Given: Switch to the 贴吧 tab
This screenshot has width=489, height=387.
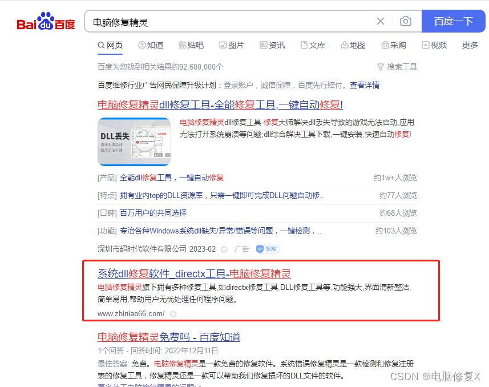Looking at the screenshot, I should (x=191, y=45).
